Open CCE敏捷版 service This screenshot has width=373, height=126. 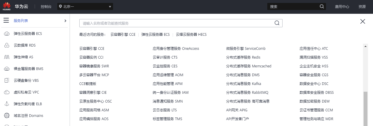point(88,84)
